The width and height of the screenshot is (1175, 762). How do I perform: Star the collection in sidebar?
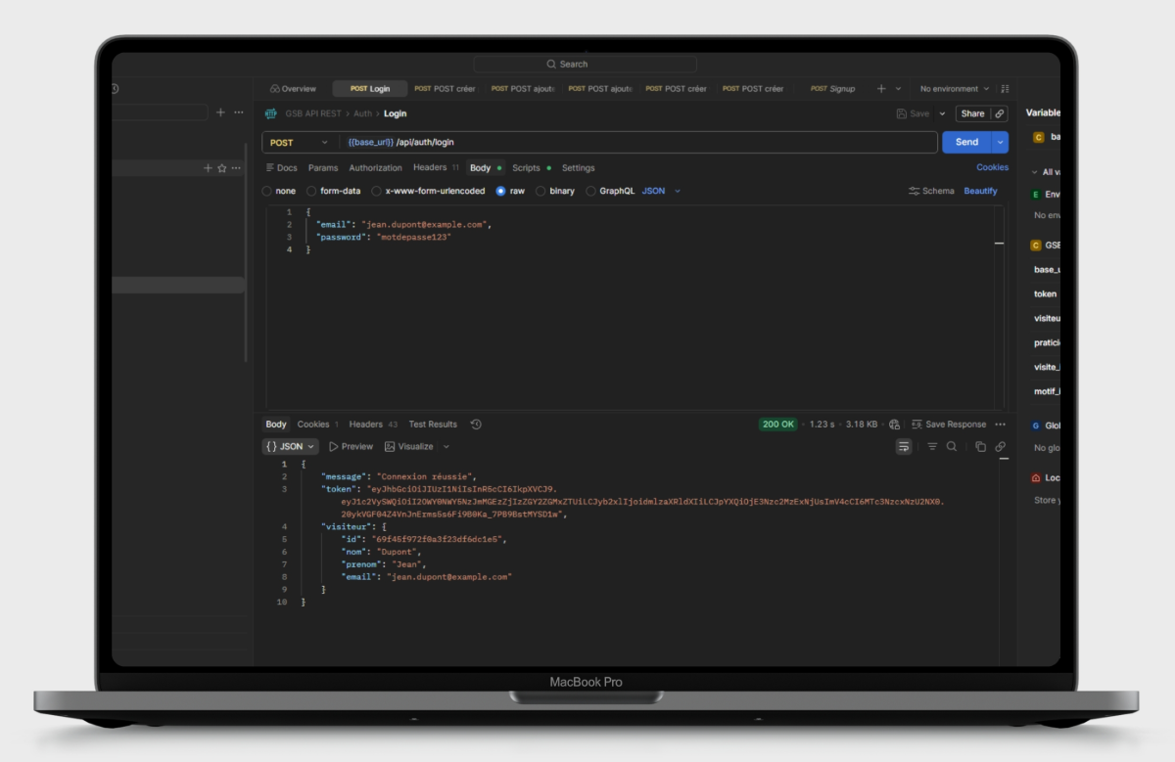(221, 168)
